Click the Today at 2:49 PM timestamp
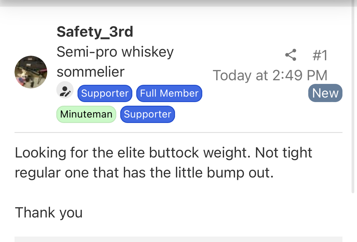 coord(270,75)
